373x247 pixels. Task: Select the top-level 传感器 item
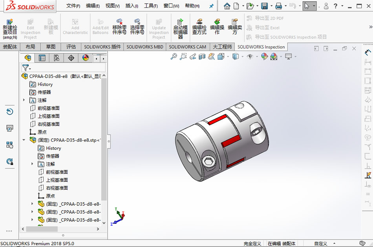pos(44,92)
